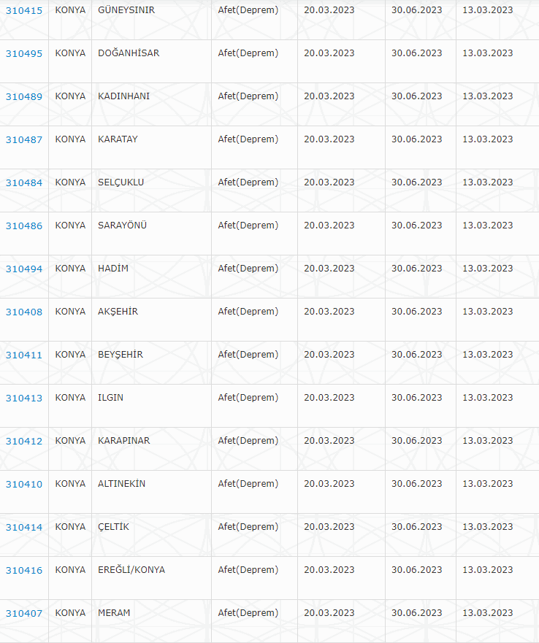
Task: Select the KARAPINAR district cell
Action: [x=124, y=441]
